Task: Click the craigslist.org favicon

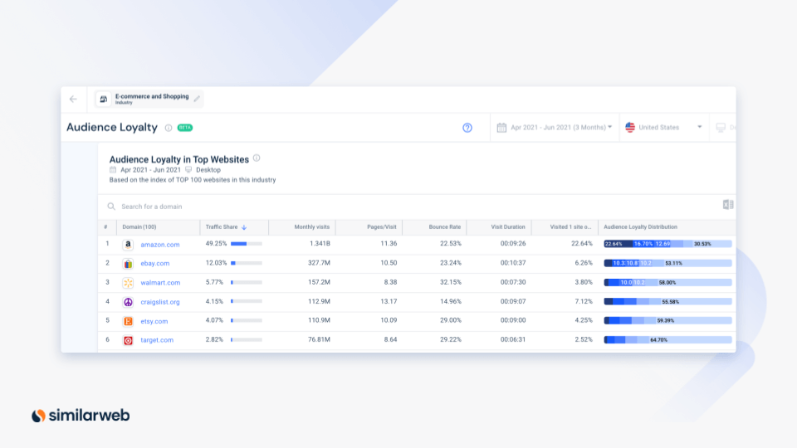Action: point(128,302)
